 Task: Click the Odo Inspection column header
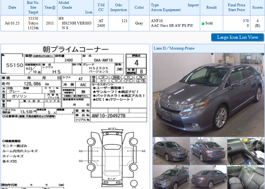[x=119, y=7]
